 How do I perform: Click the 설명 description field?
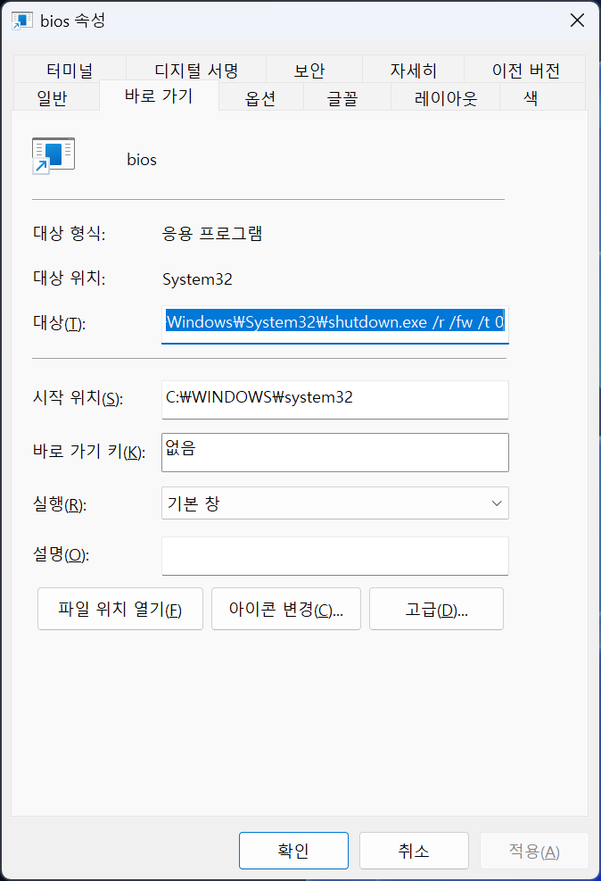click(x=335, y=556)
